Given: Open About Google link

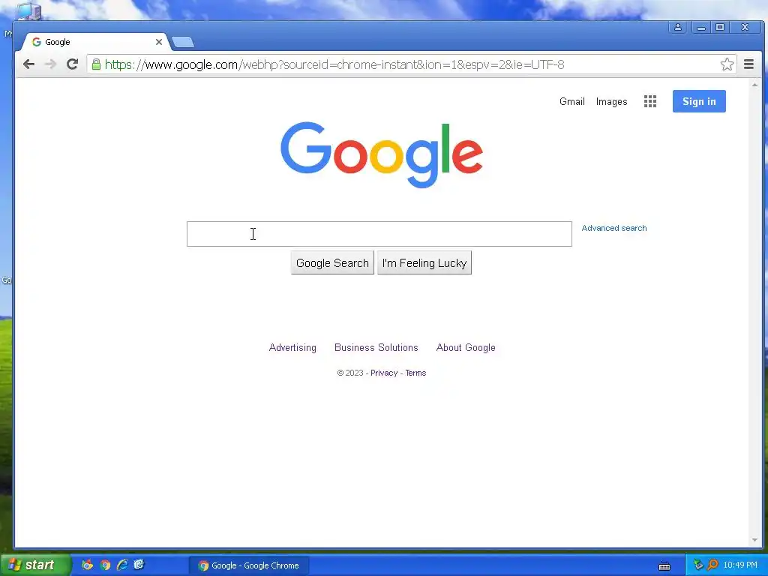Looking at the screenshot, I should coord(466,347).
